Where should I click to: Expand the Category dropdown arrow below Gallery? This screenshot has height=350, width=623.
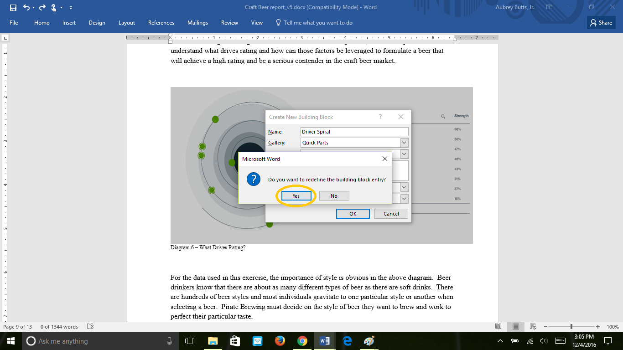point(404,154)
